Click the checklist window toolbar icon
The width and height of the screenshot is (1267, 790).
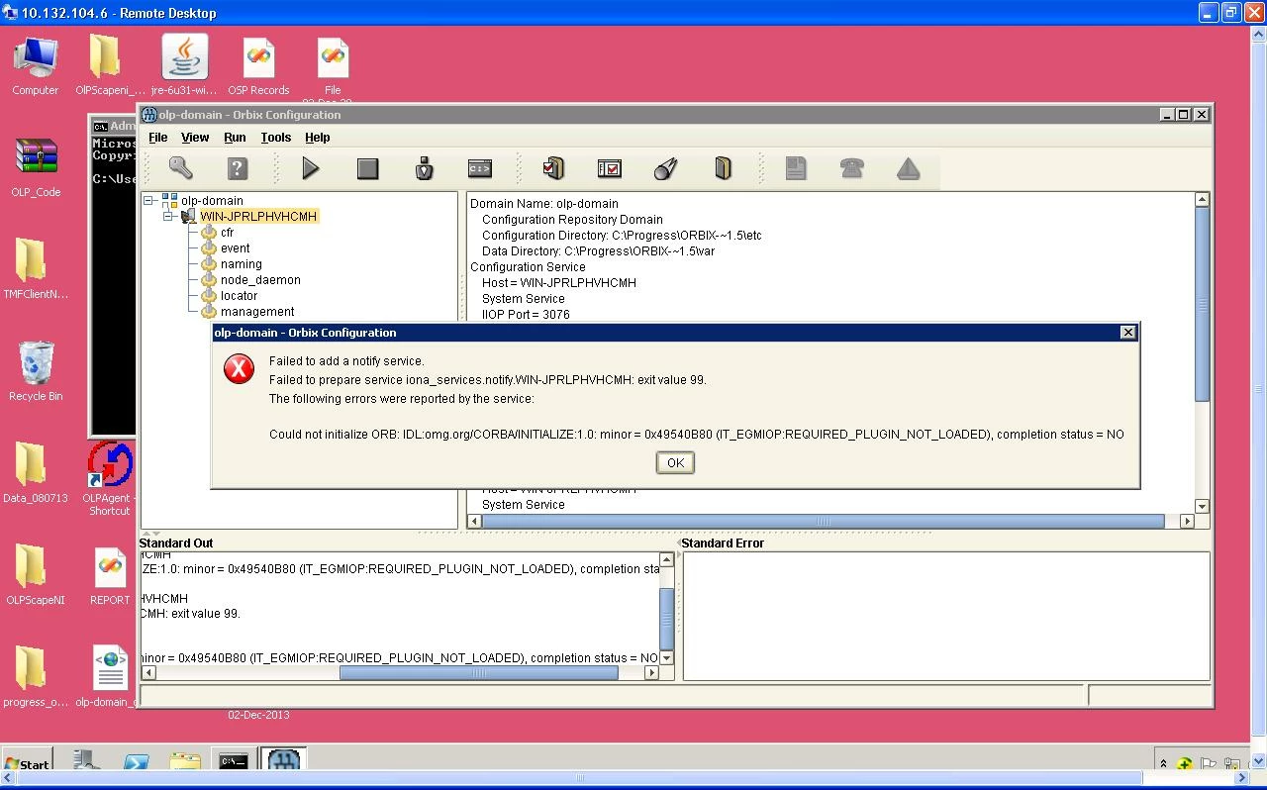[x=610, y=168]
